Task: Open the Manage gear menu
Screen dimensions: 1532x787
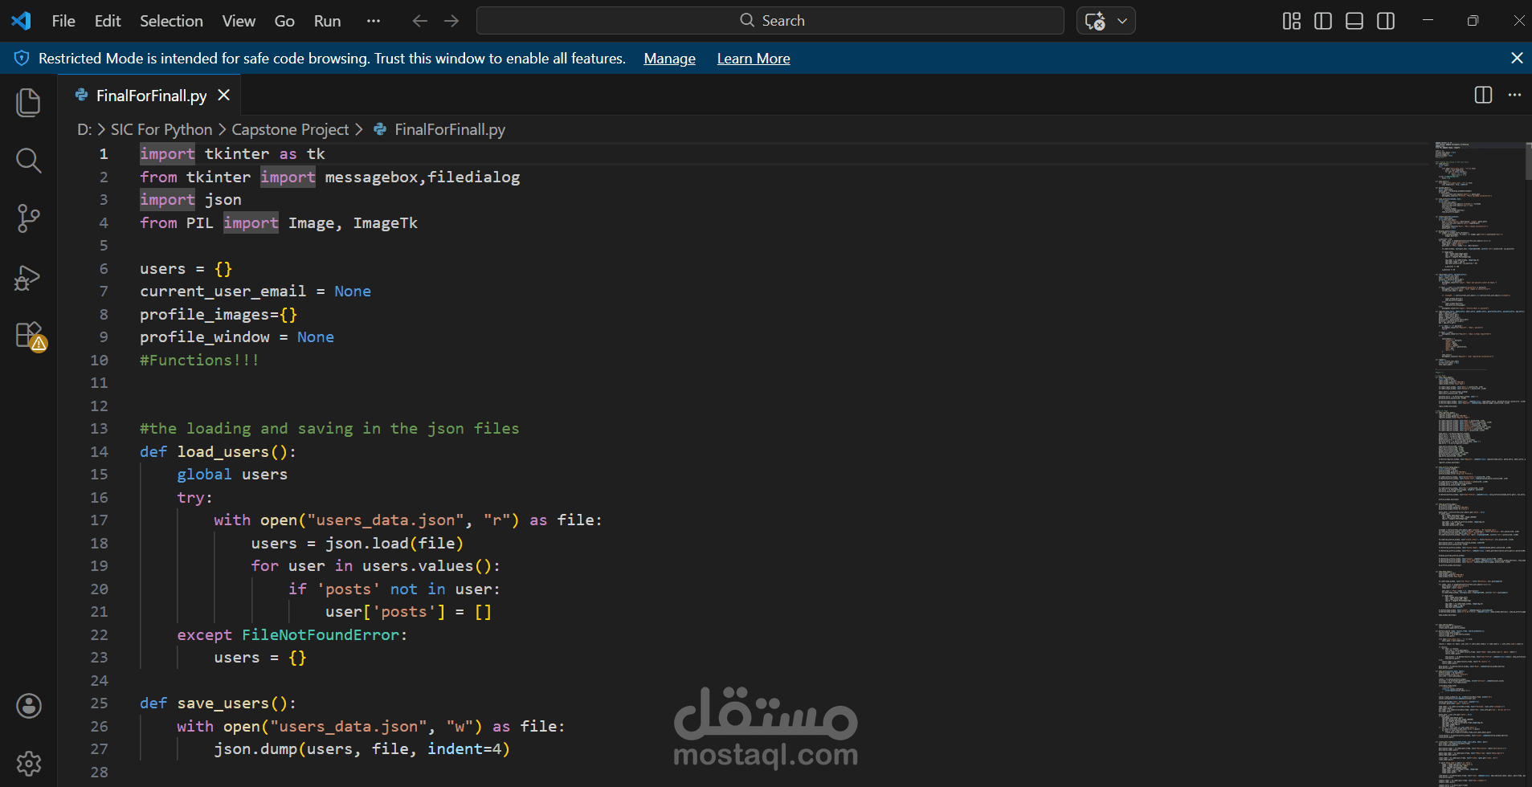Action: click(x=29, y=763)
